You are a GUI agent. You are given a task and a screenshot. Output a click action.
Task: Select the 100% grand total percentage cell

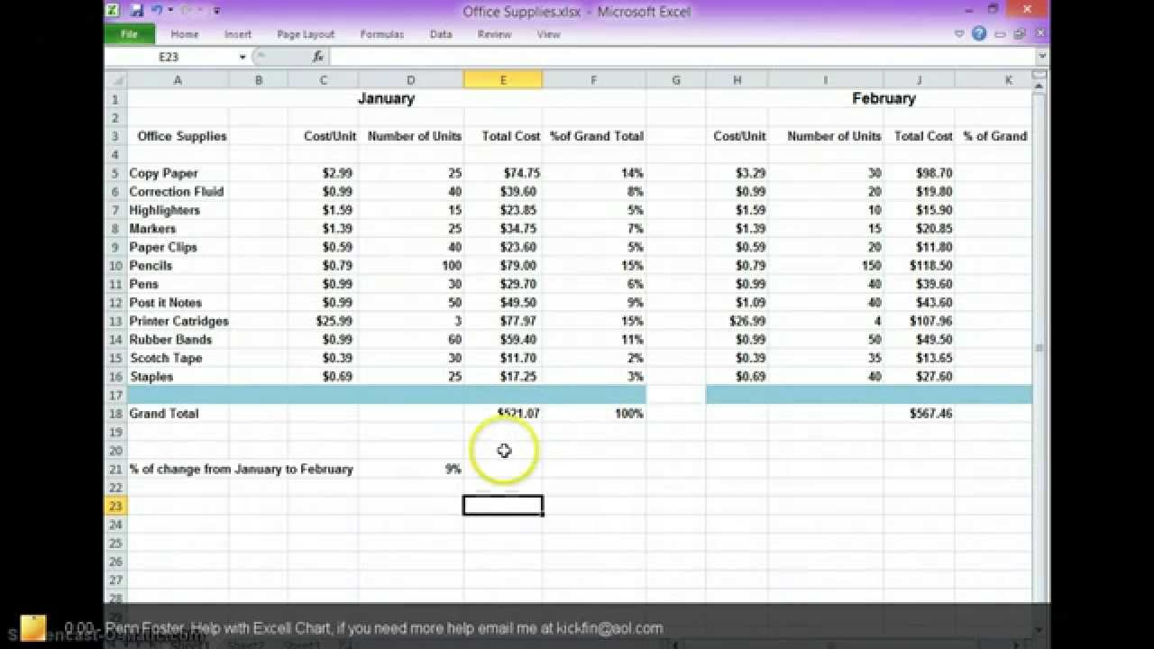pyautogui.click(x=594, y=414)
